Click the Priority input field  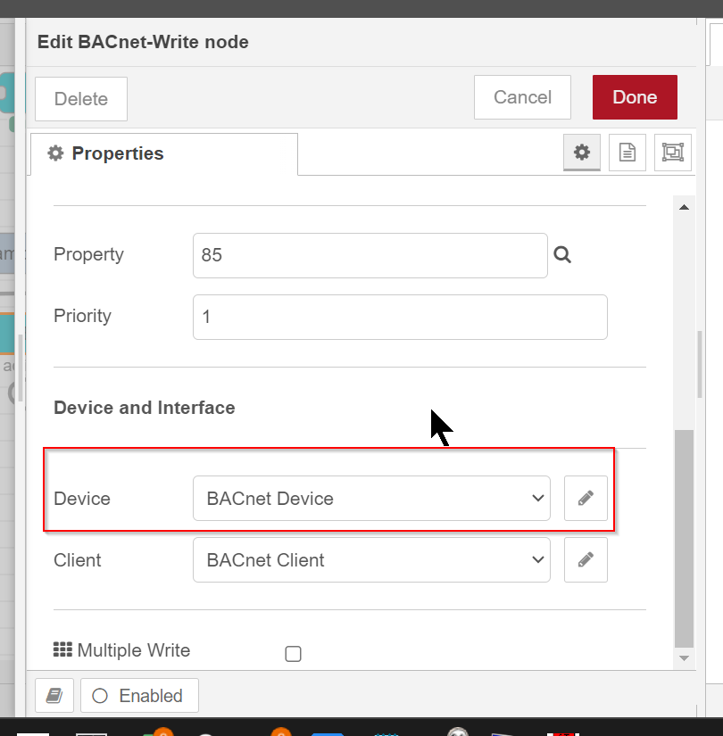(x=400, y=317)
